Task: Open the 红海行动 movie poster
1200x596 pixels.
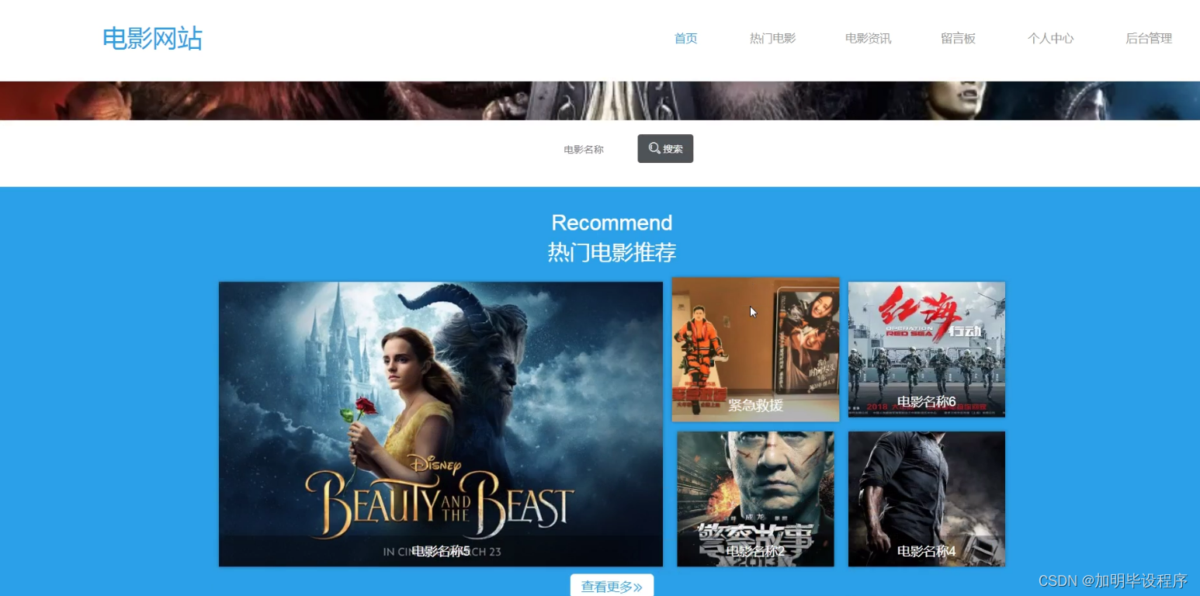Action: [927, 349]
